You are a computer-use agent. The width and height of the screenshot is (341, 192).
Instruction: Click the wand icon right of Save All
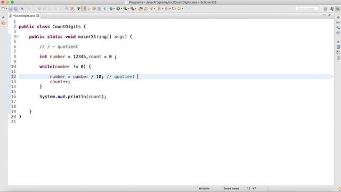tap(22, 9)
